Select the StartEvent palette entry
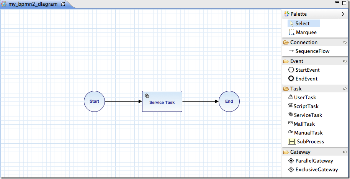Viewport: 350px width, 179px height. 304,70
